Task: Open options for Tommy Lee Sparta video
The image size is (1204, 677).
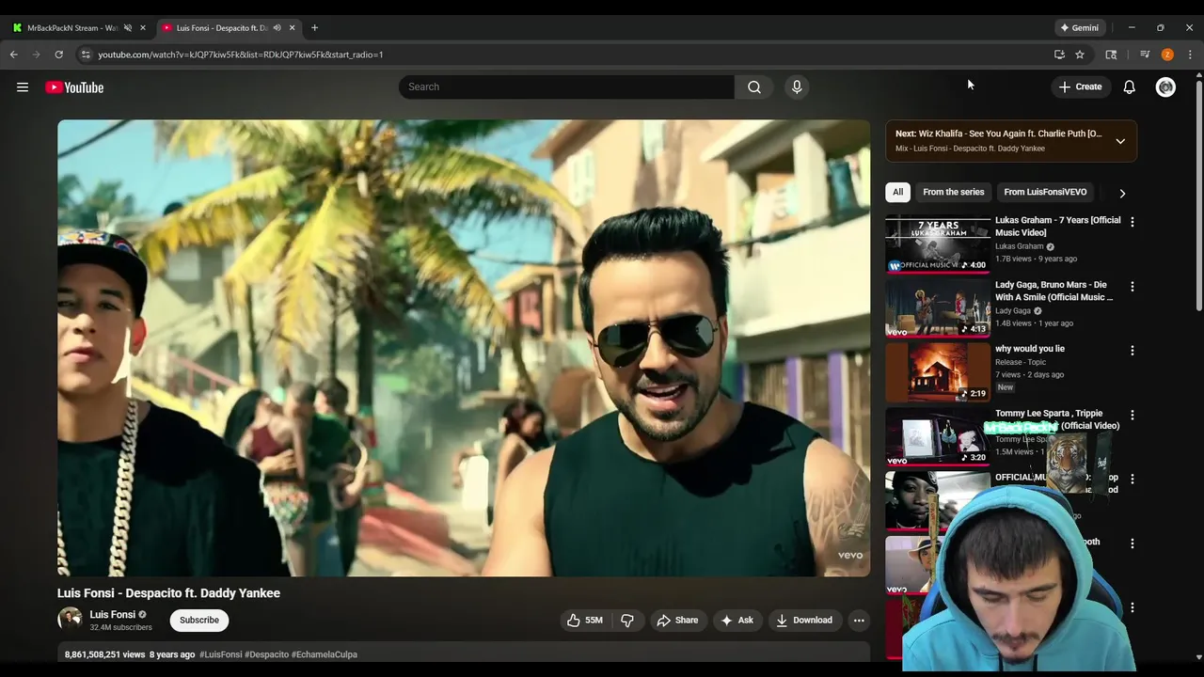Action: click(1132, 415)
